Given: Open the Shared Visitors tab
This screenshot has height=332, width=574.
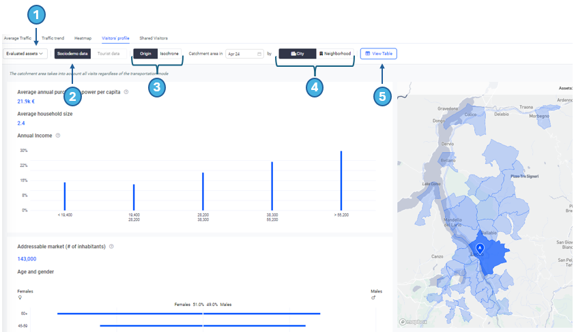Looking at the screenshot, I should pos(154,38).
